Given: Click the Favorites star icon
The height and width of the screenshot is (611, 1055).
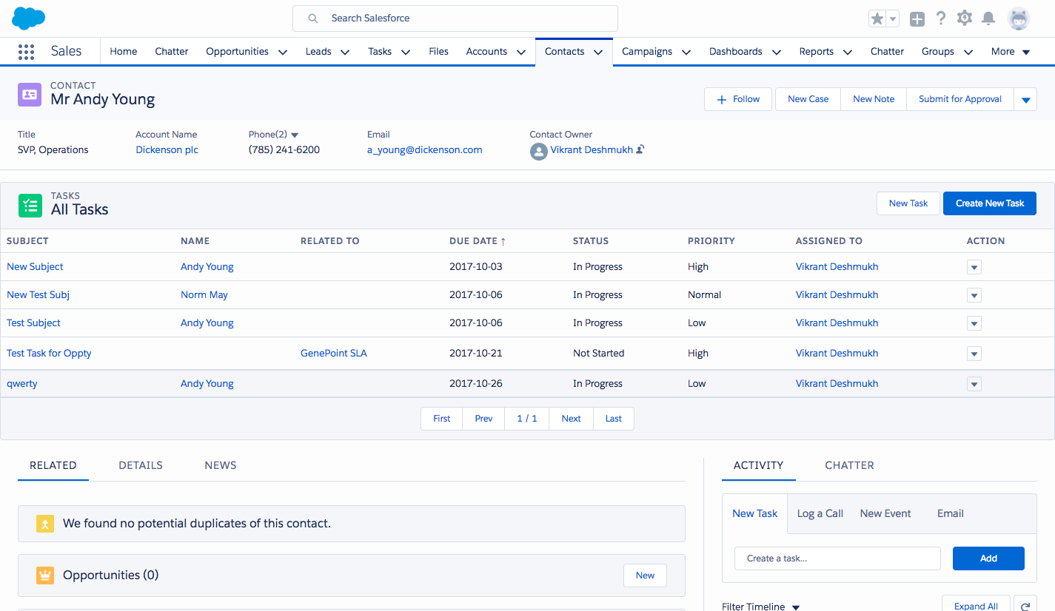Looking at the screenshot, I should tap(877, 18).
